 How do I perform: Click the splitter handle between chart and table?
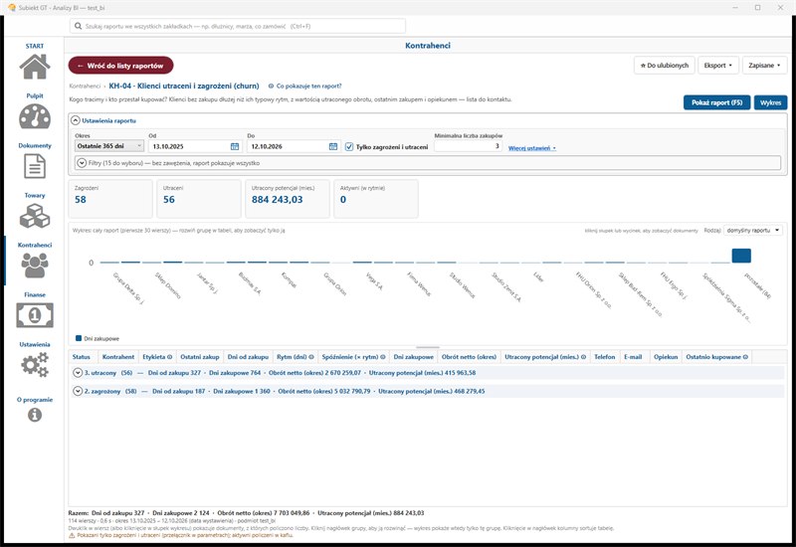[428, 347]
